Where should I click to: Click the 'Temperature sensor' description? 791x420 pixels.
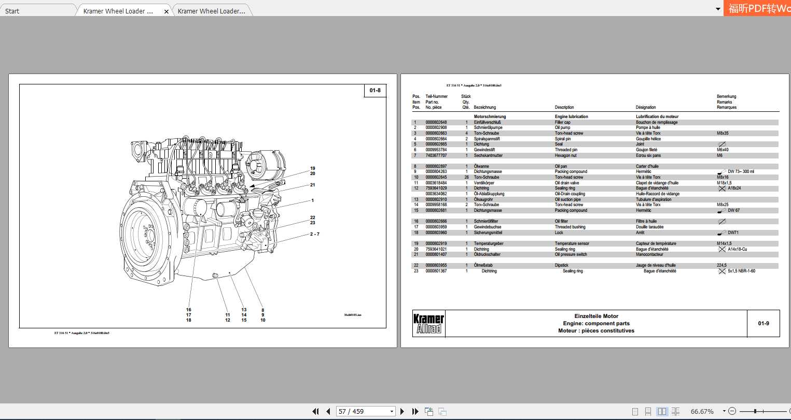[x=572, y=243]
